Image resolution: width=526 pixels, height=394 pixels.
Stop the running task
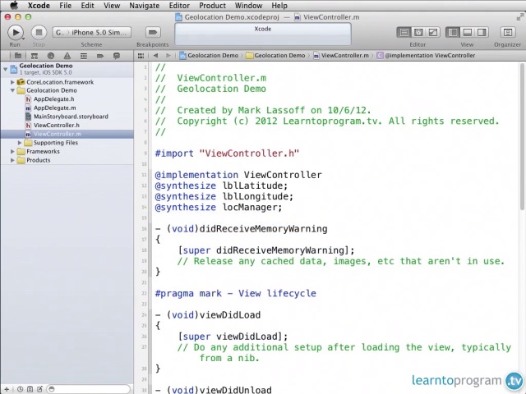[x=39, y=33]
